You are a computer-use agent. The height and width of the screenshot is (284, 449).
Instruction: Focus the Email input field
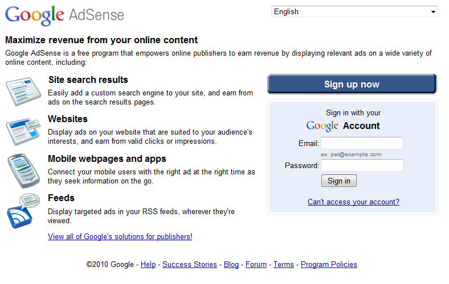(362, 143)
